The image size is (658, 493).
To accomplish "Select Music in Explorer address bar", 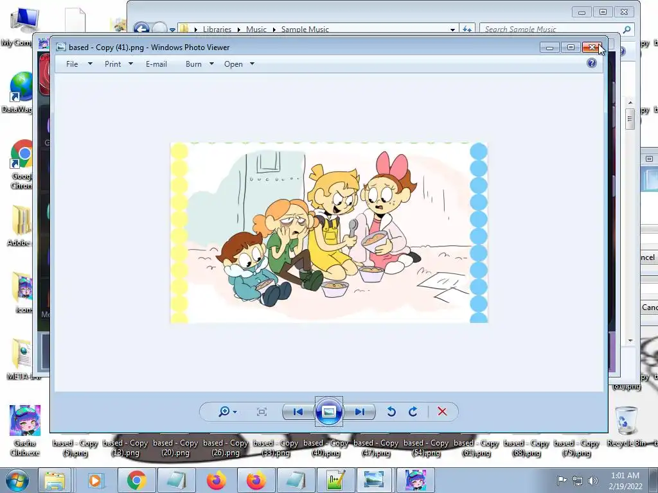I will [256, 30].
